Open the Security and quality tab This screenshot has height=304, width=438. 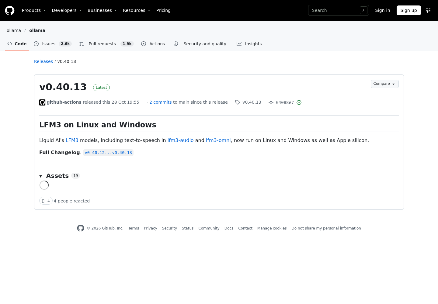click(x=200, y=44)
